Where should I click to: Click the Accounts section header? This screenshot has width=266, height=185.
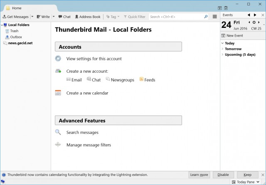(x=118, y=47)
